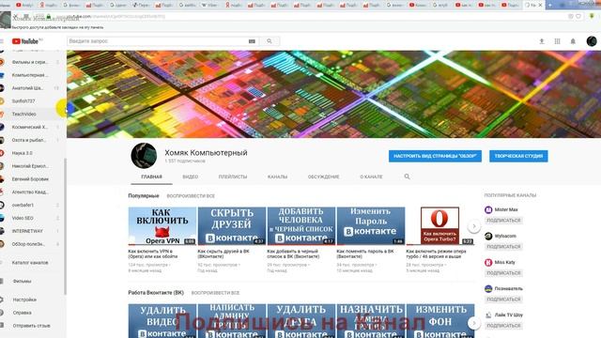Screen dimensions: 601x338
Task: Open Каталог каналов in sidebar
Action: (30, 263)
